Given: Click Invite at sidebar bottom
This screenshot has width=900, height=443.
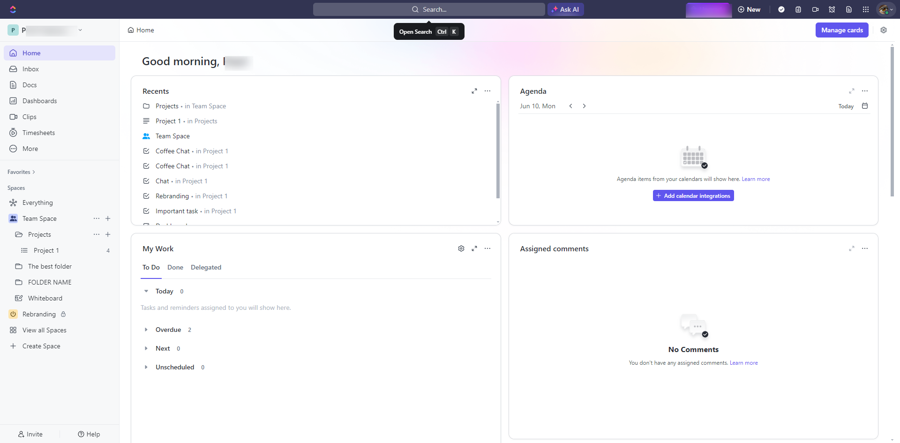Looking at the screenshot, I should pyautogui.click(x=30, y=434).
